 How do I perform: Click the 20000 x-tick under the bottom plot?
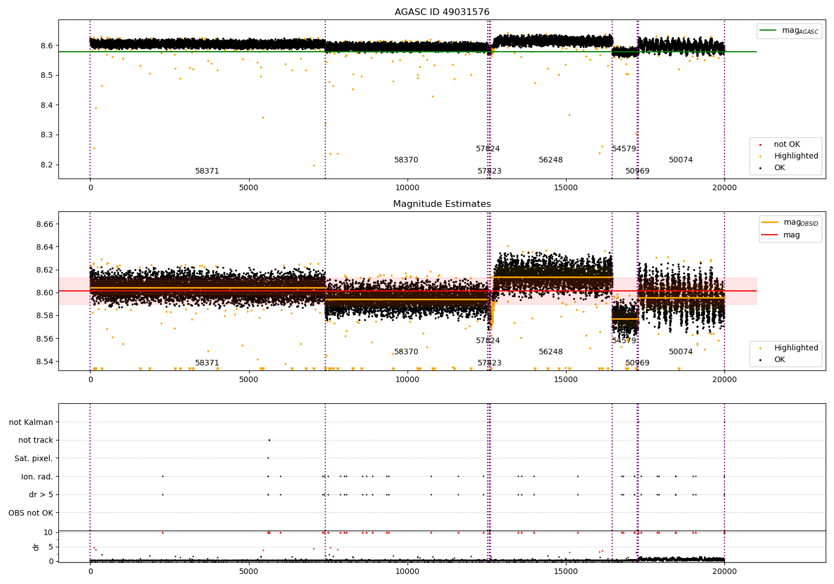coord(724,571)
